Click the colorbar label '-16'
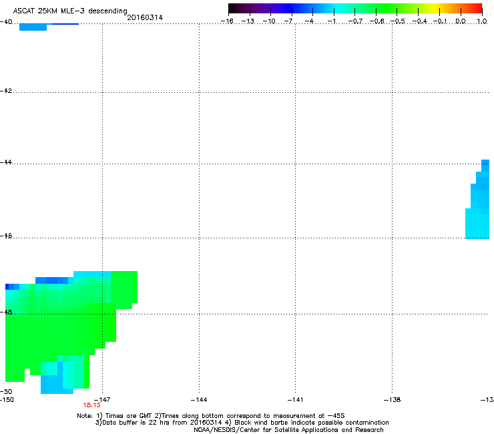494x434 pixels. pos(227,21)
